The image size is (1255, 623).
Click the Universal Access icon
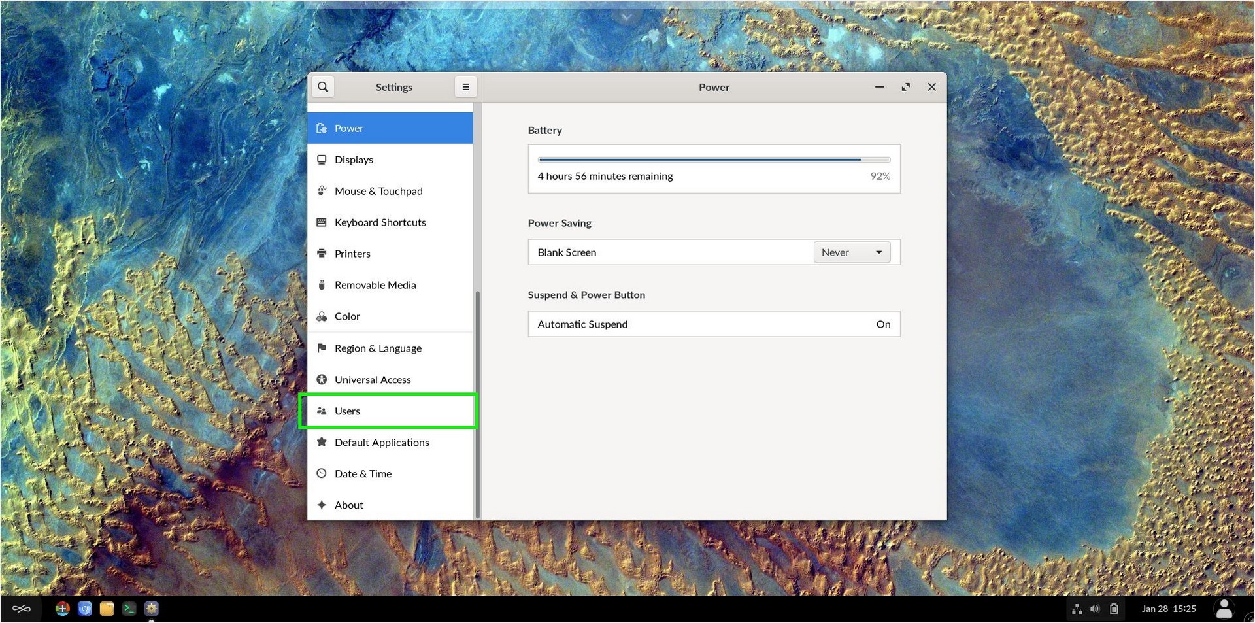pos(322,380)
